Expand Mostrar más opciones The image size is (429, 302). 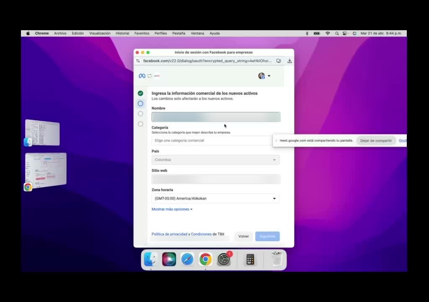point(172,209)
